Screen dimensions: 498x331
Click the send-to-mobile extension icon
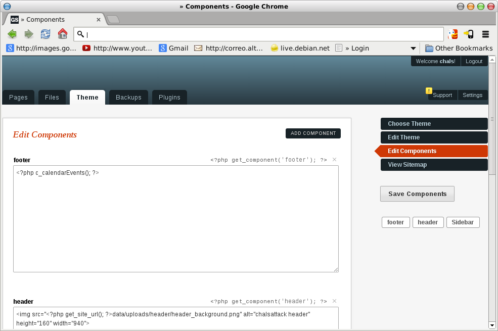click(x=469, y=34)
